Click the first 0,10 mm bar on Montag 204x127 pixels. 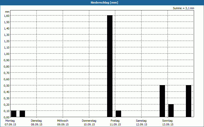pos(14,114)
